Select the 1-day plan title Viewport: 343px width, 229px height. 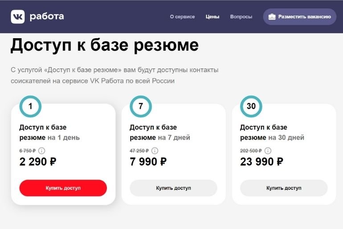coord(49,133)
